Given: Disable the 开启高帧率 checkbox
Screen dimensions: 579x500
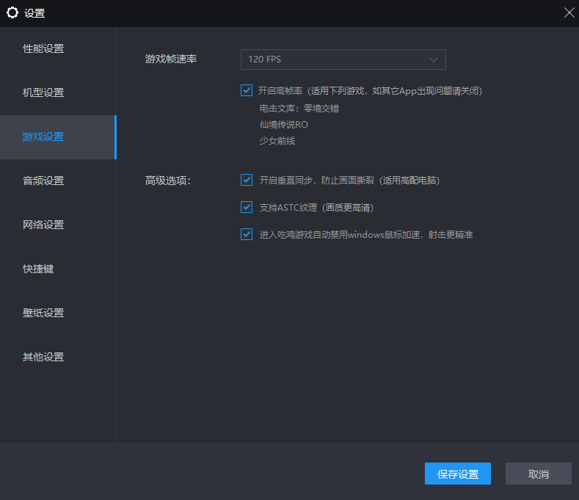Looking at the screenshot, I should pos(247,91).
